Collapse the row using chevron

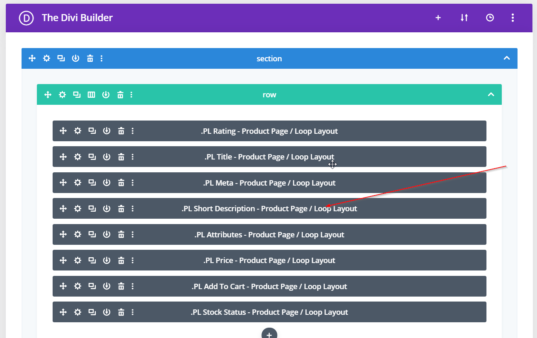coord(491,94)
